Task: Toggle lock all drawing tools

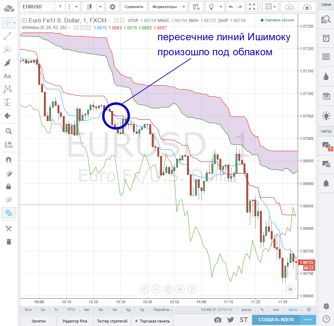Action: (x=8, y=186)
